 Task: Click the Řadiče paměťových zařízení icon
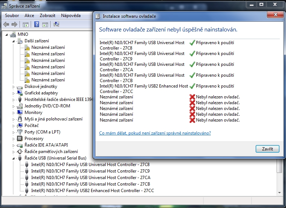(x=20, y=152)
